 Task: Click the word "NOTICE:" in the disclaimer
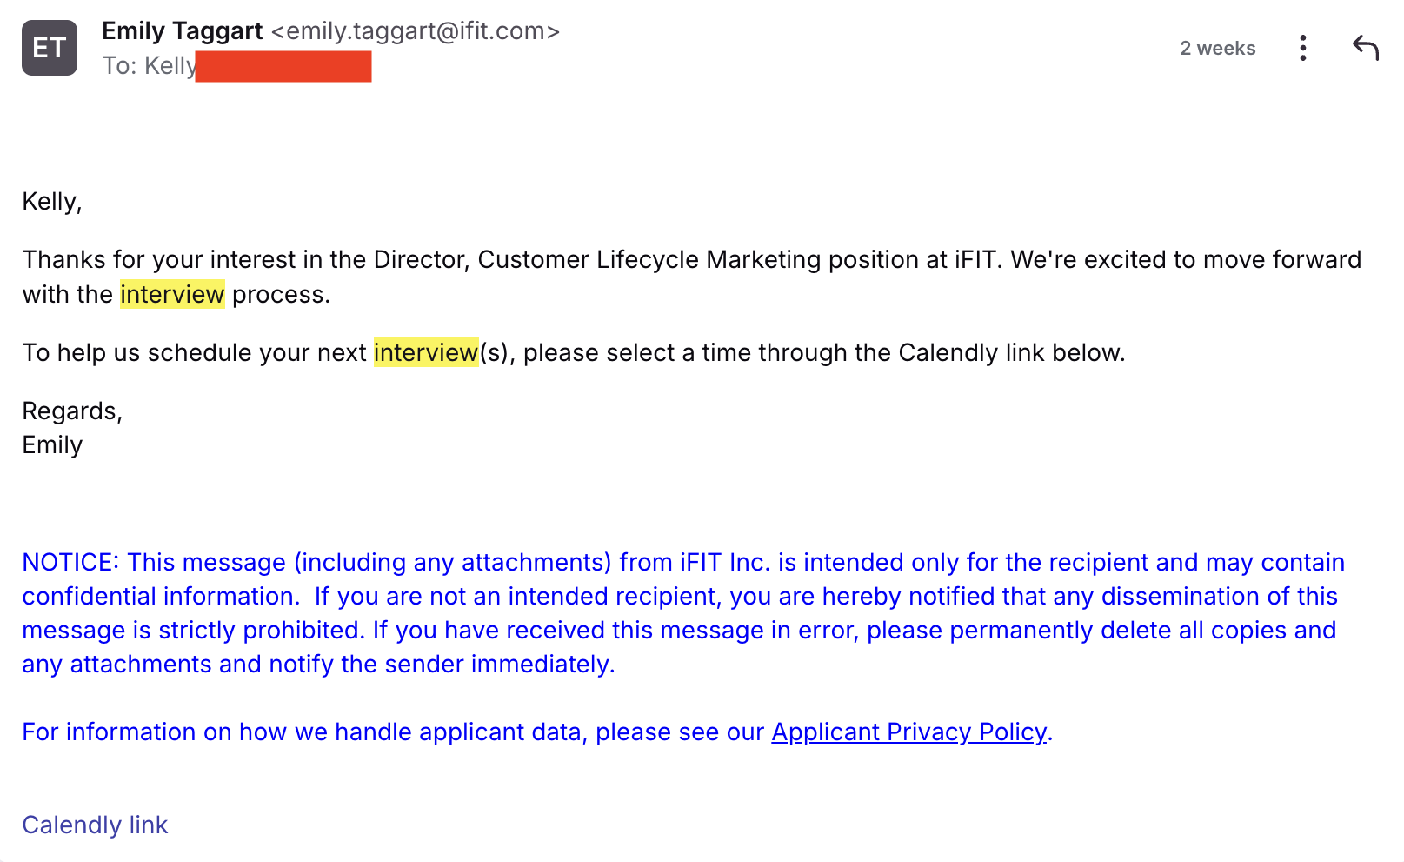click(x=70, y=563)
